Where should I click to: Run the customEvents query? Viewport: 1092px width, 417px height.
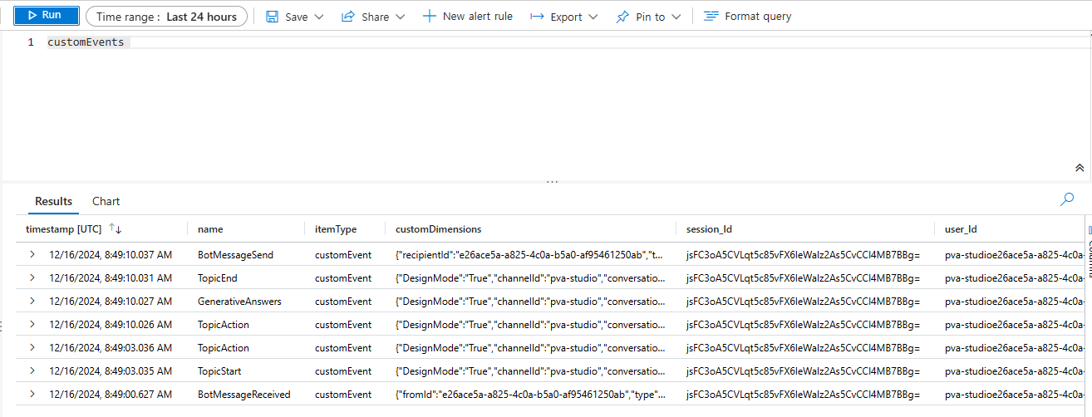[x=46, y=16]
